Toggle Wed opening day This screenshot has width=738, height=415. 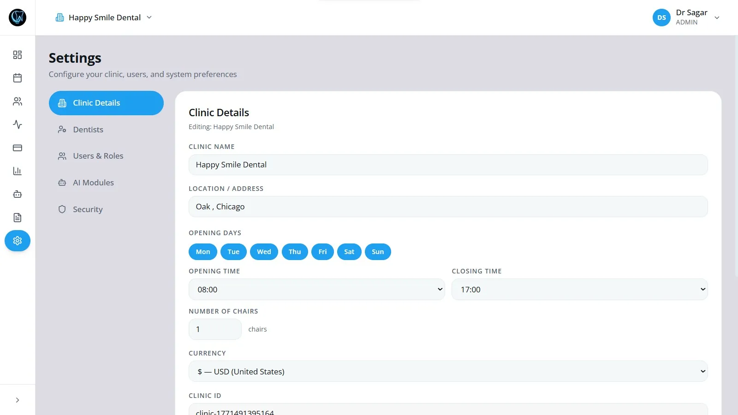(x=264, y=252)
